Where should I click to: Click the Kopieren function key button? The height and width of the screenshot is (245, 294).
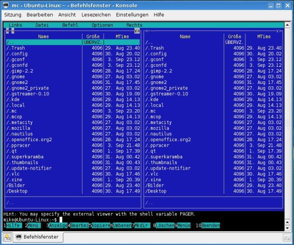pyautogui.click(x=101, y=225)
